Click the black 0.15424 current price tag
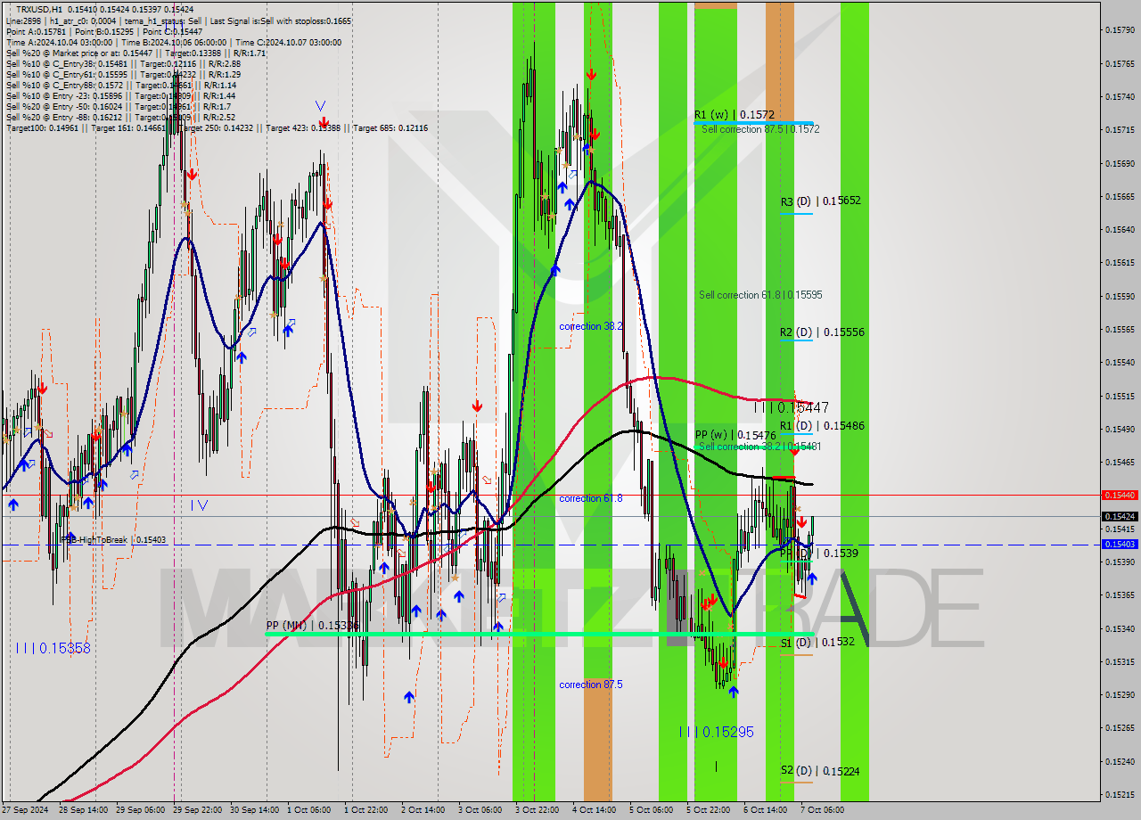The image size is (1141, 820). pyautogui.click(x=1119, y=516)
